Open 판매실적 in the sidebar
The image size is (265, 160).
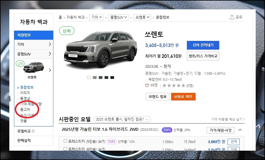[24, 140]
